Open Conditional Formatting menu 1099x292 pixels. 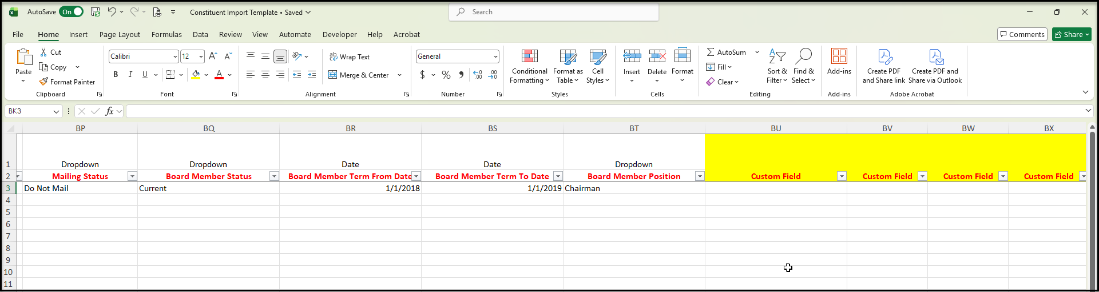click(x=530, y=66)
